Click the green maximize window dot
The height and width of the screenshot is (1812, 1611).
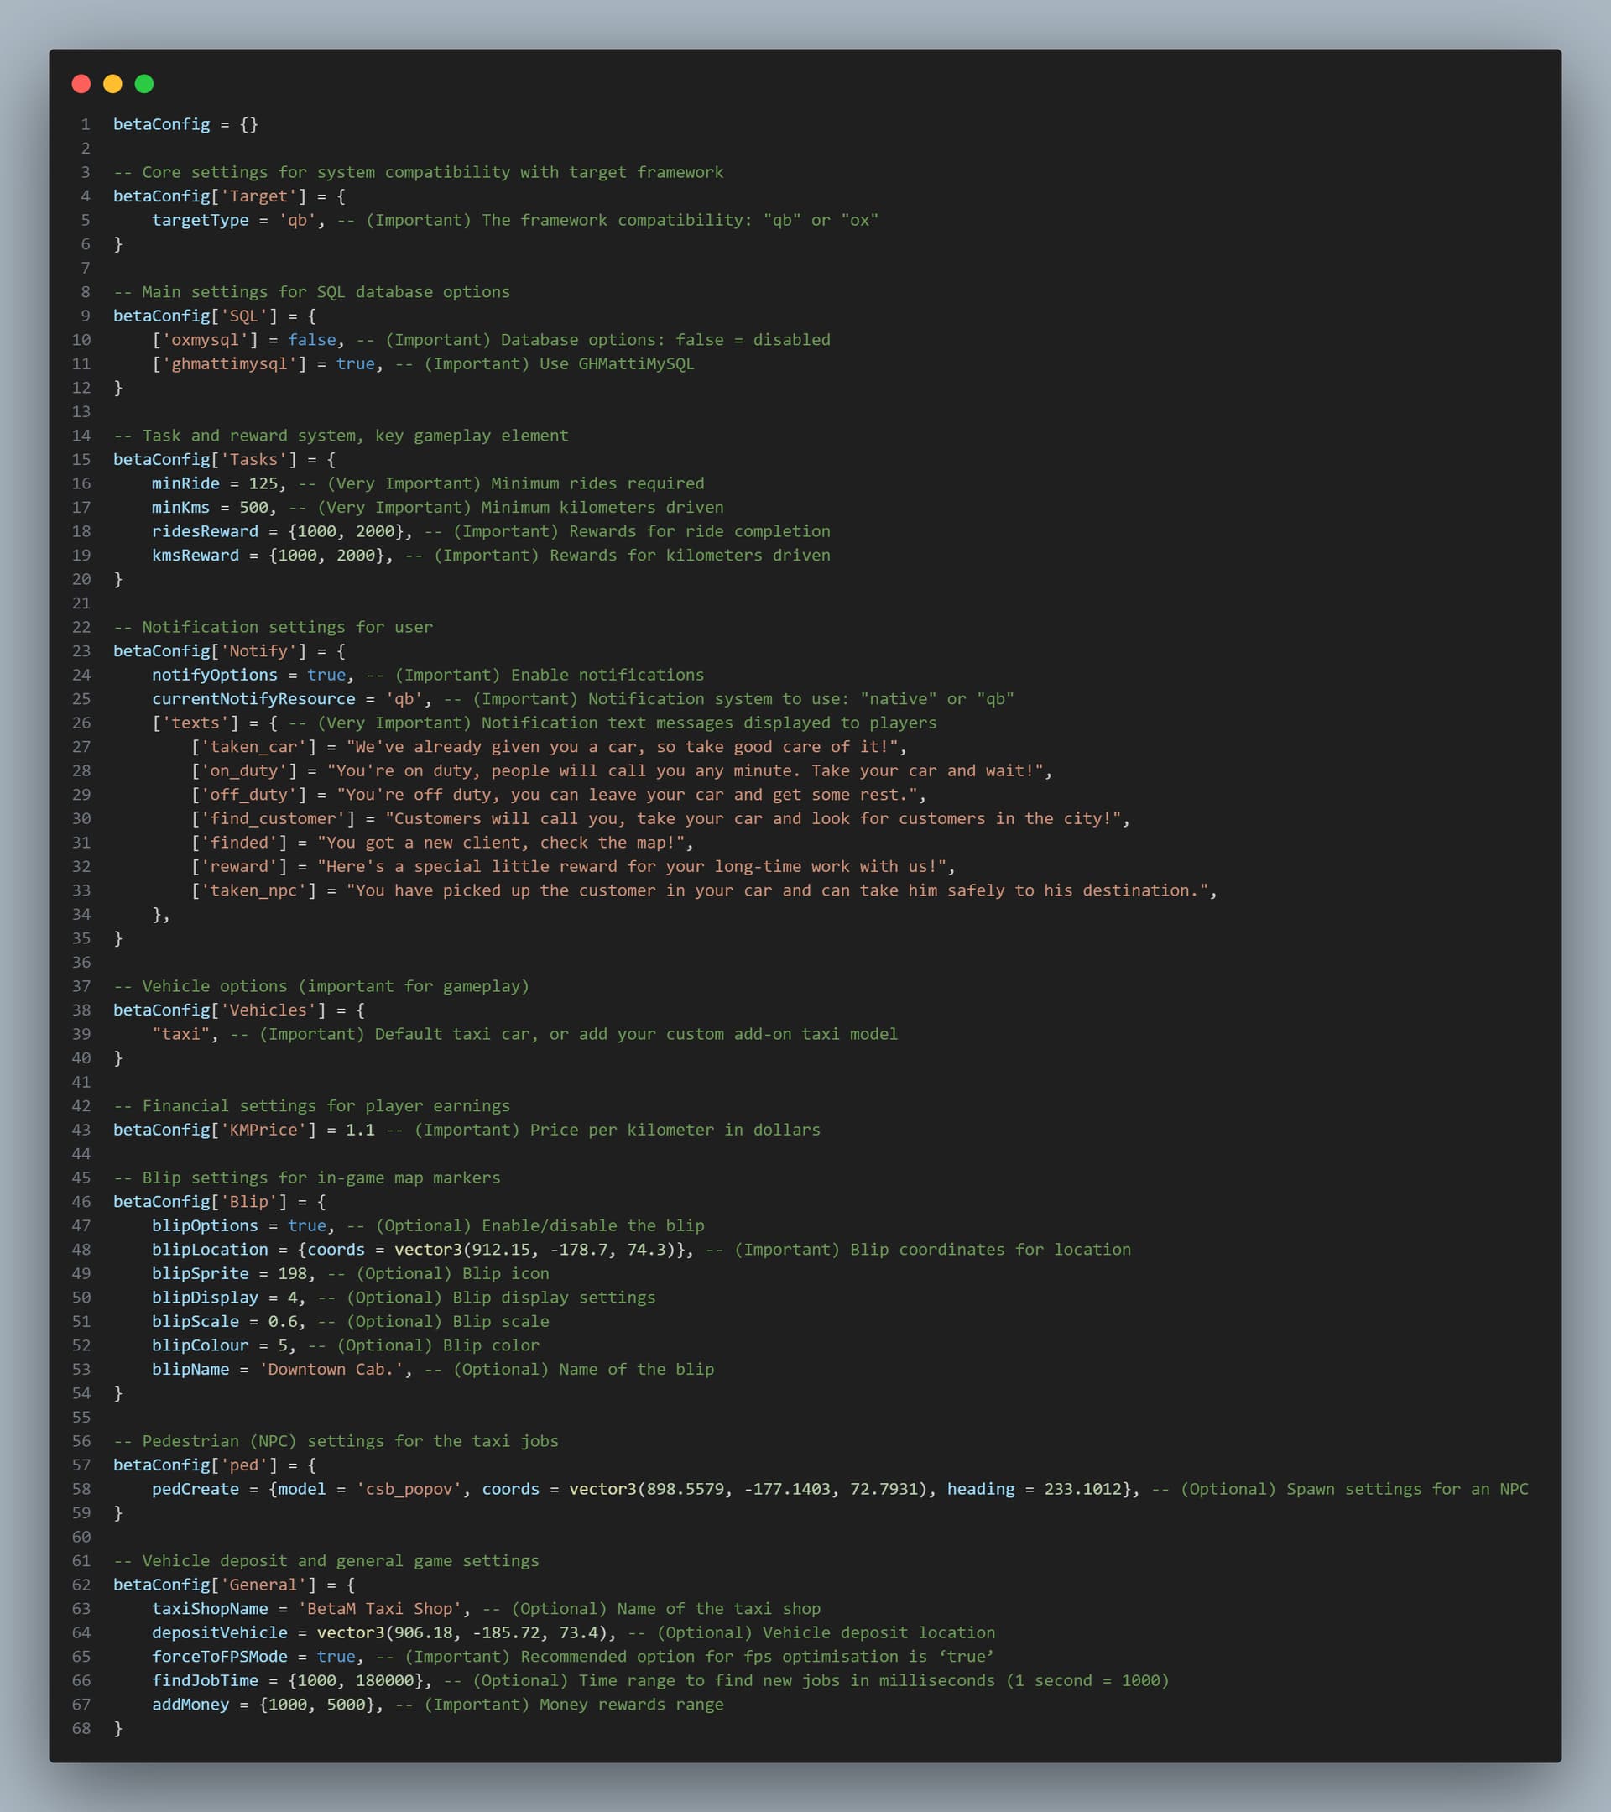pos(144,84)
